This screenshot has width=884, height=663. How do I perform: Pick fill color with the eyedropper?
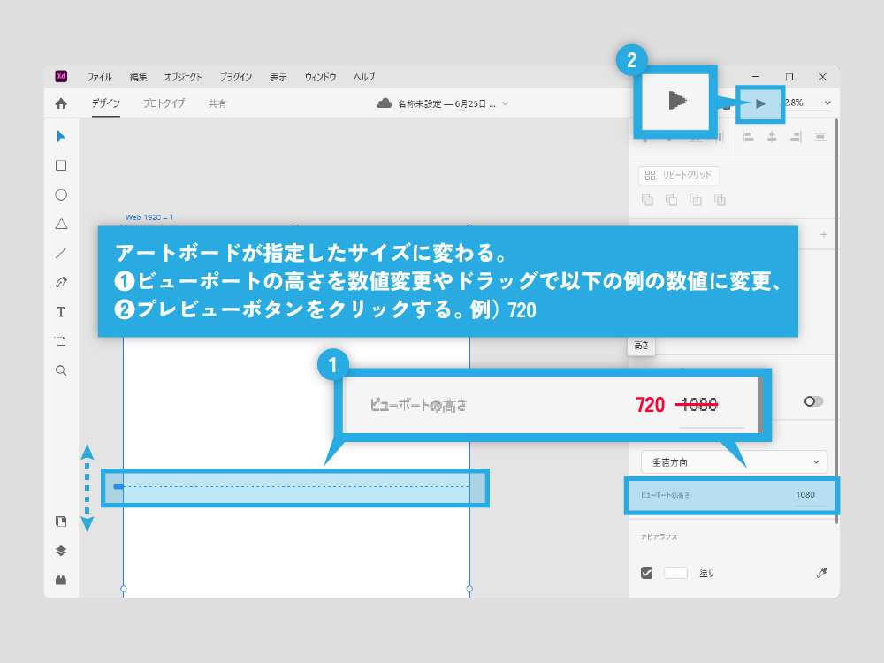[x=821, y=573]
